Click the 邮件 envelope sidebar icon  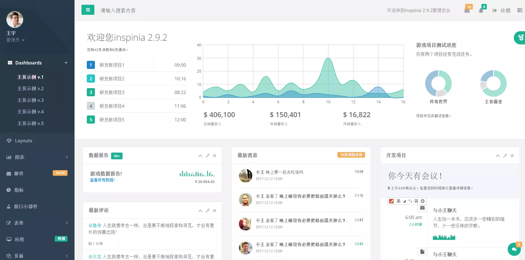click(x=9, y=174)
